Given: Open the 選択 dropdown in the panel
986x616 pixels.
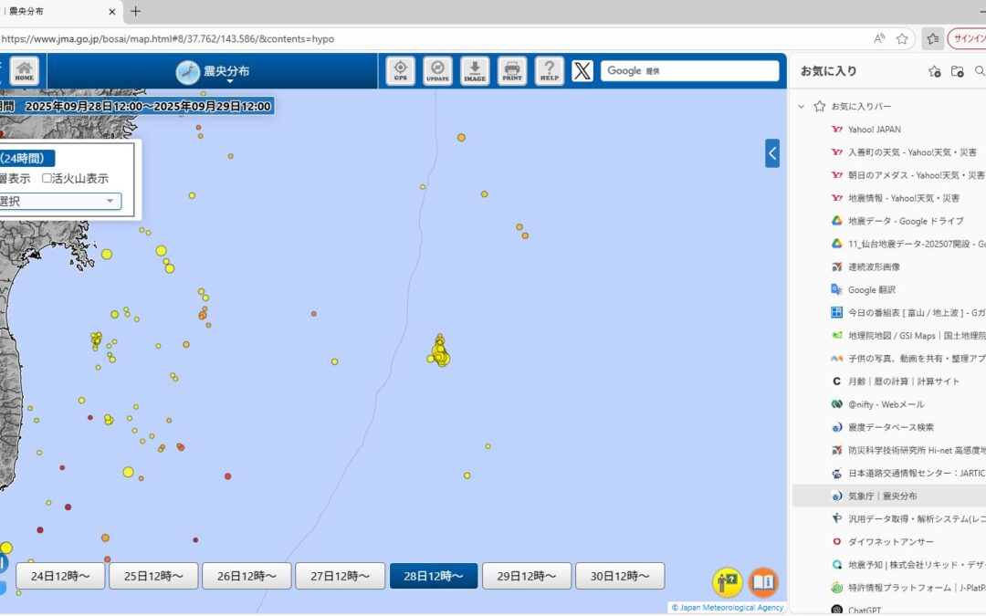Looking at the screenshot, I should pyautogui.click(x=59, y=202).
